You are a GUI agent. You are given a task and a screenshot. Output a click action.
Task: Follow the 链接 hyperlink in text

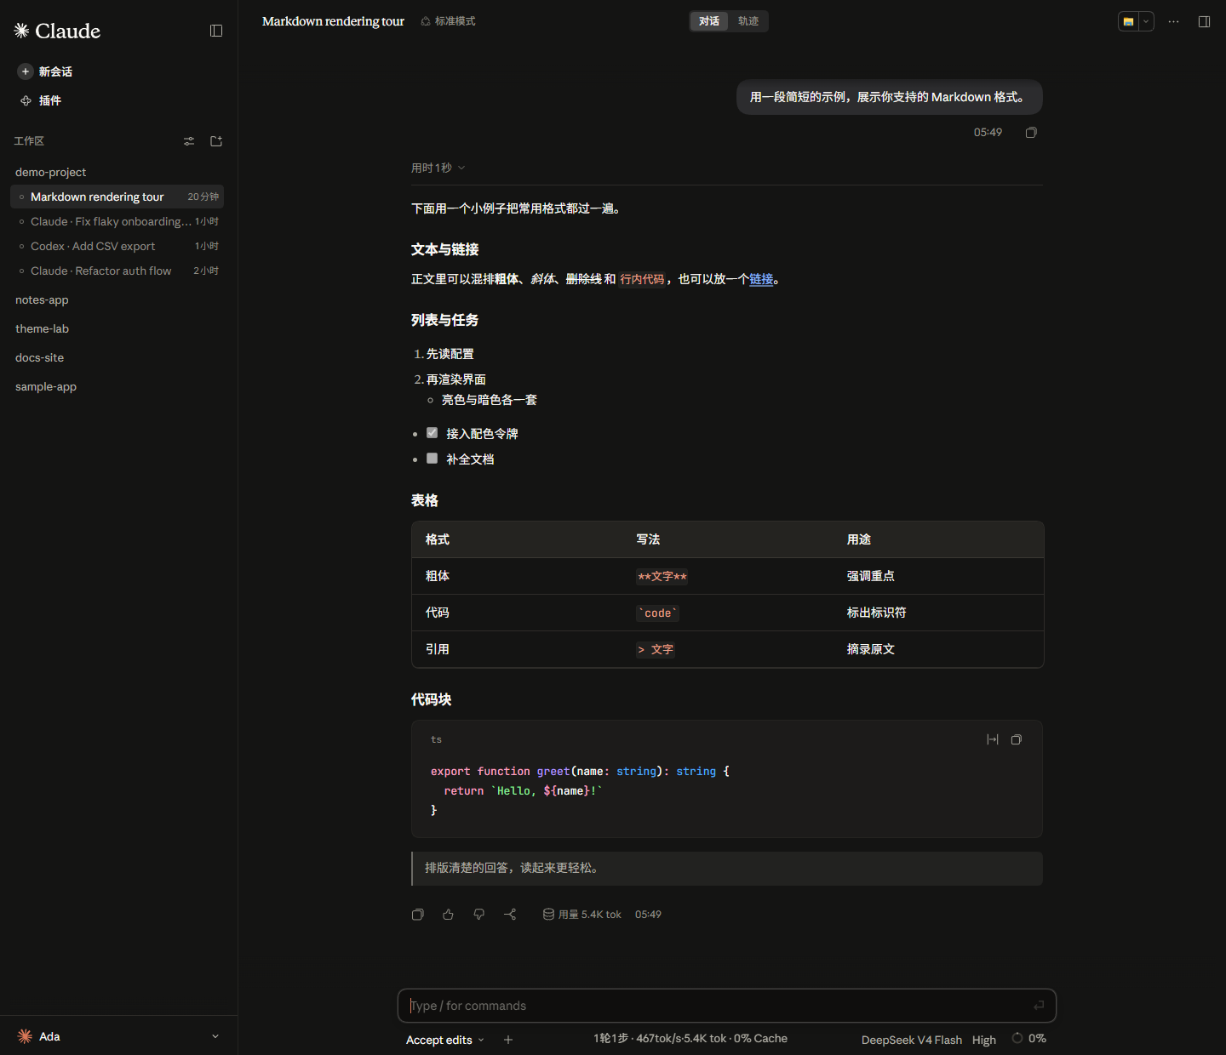pos(761,279)
